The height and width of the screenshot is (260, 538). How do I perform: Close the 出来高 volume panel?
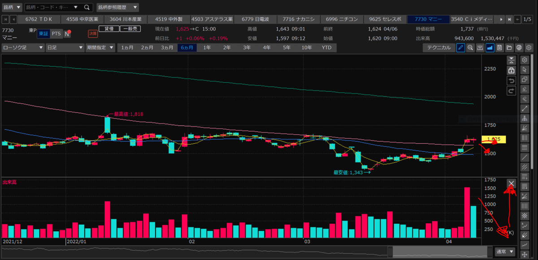click(x=512, y=183)
